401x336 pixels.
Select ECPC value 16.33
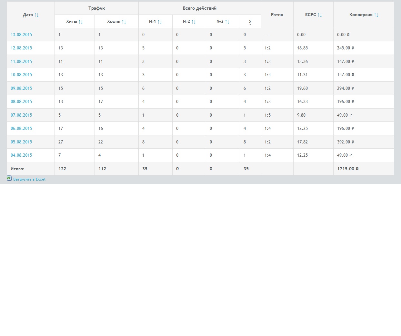click(x=303, y=101)
